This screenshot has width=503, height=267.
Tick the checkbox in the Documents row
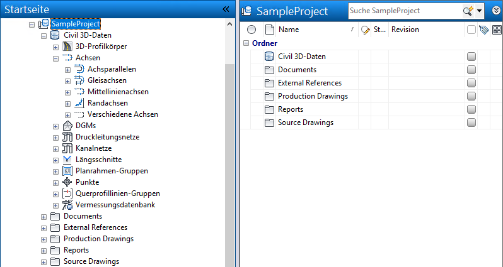(471, 70)
